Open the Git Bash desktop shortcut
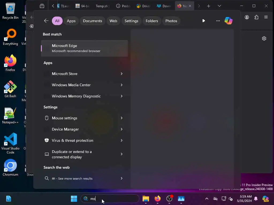 10,89
